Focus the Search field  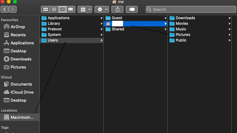tap(191, 9)
